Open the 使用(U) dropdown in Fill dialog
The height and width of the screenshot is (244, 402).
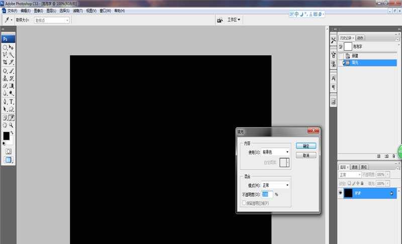tap(276, 152)
